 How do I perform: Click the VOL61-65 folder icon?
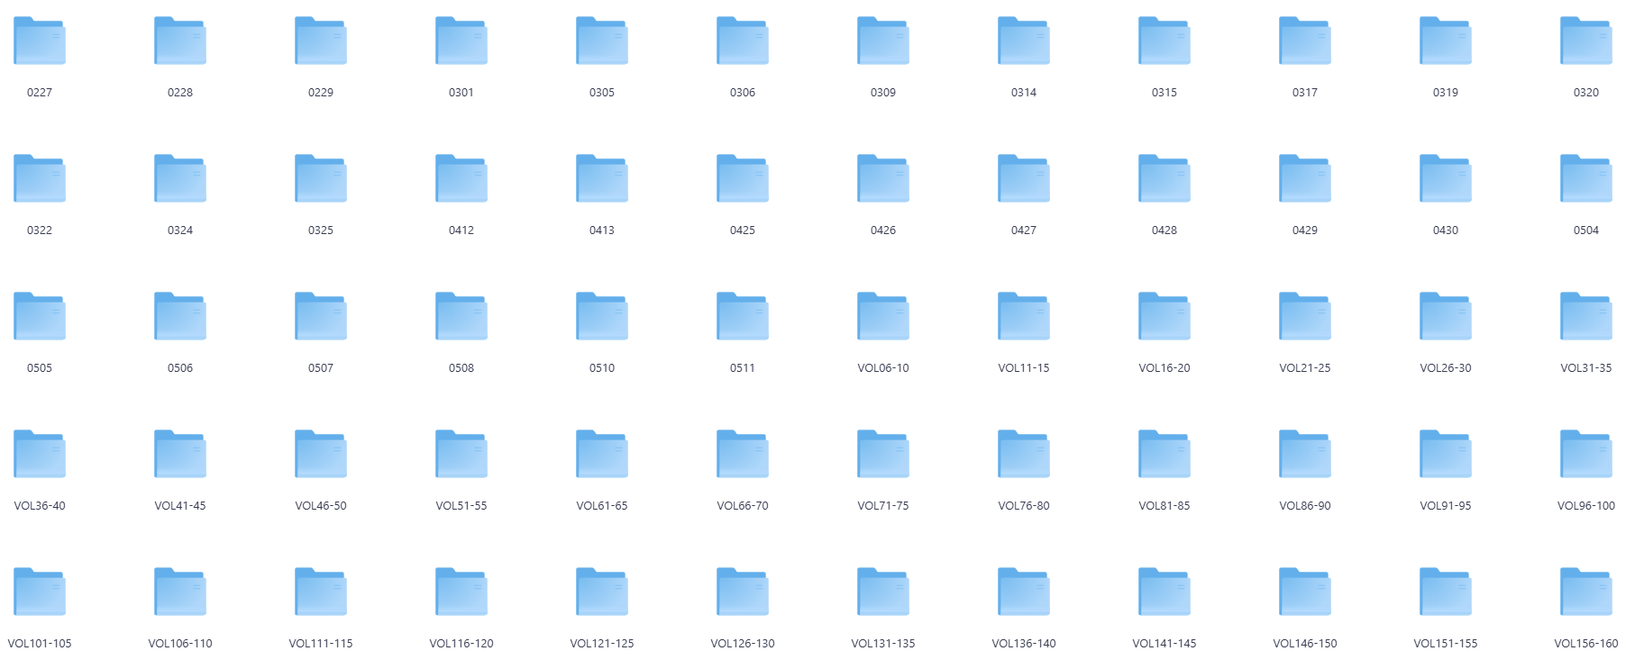point(602,454)
